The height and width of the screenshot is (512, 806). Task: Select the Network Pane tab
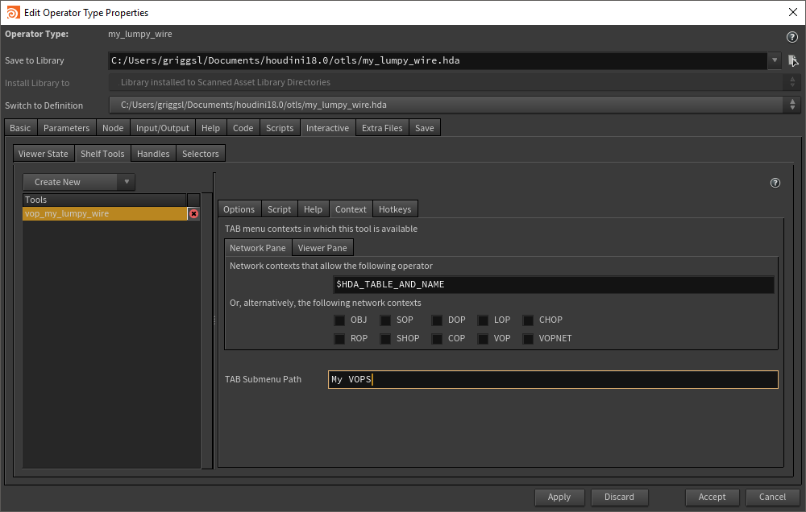(x=258, y=247)
